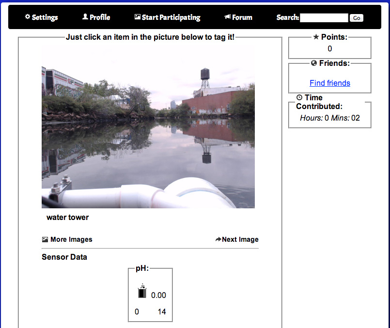Viewport: 390px width, 328px height.
Task: Click the picture icon beside Start Participating
Action: click(x=138, y=17)
